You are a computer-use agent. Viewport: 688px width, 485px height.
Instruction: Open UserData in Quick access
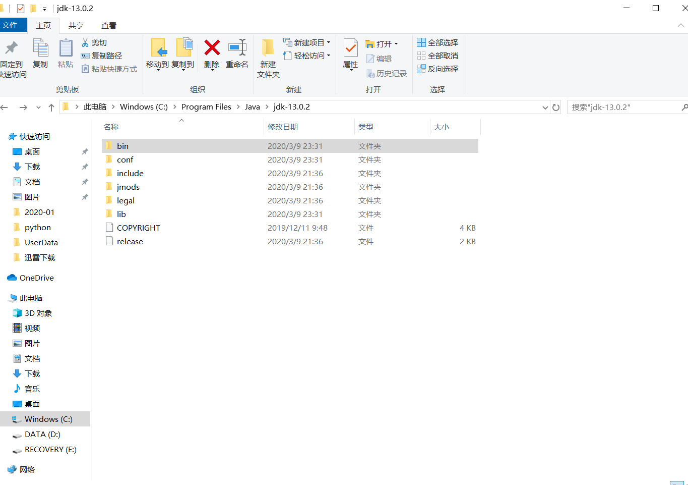(x=41, y=242)
